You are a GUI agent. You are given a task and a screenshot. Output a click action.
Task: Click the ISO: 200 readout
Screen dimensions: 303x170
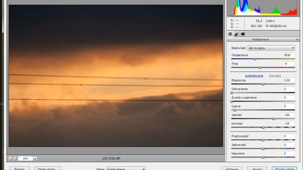pyautogui.click(x=257, y=26)
